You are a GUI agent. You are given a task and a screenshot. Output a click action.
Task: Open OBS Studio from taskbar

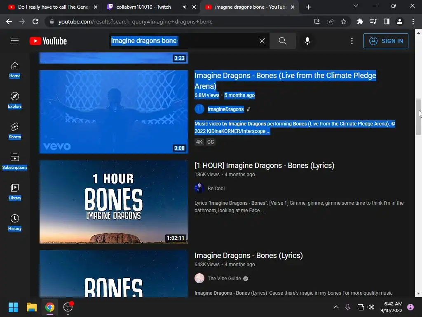coord(68,307)
